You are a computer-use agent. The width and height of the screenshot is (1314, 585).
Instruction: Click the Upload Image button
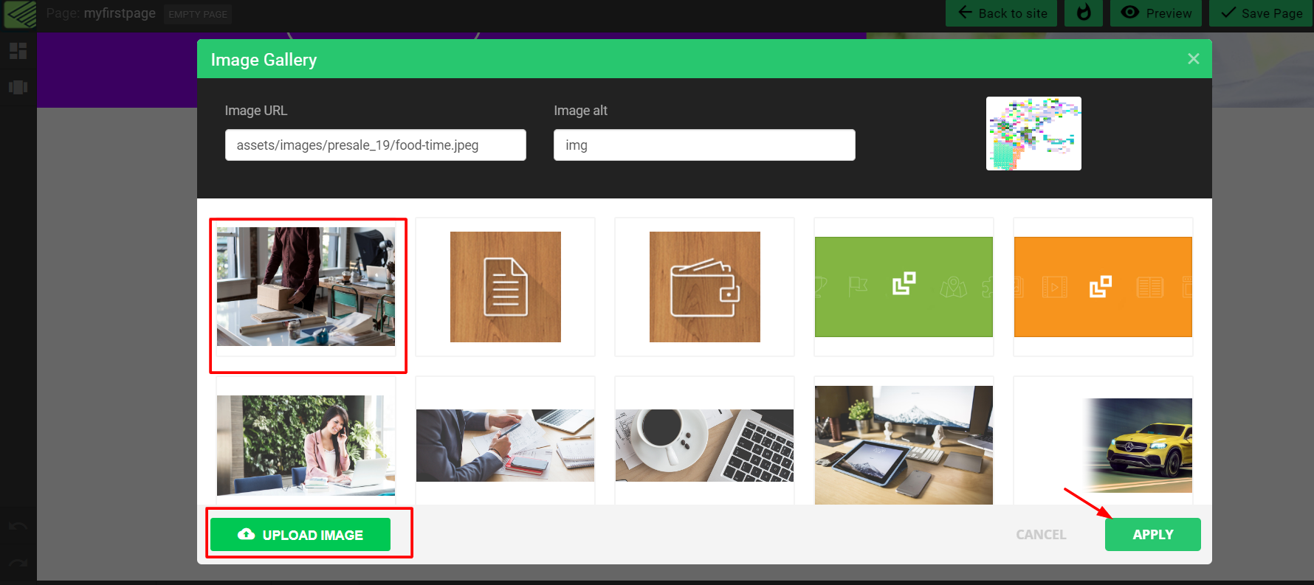coord(300,535)
